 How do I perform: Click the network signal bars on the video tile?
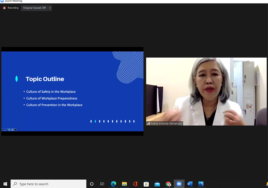[148, 123]
